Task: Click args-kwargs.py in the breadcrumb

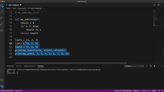Action: tap(36, 8)
